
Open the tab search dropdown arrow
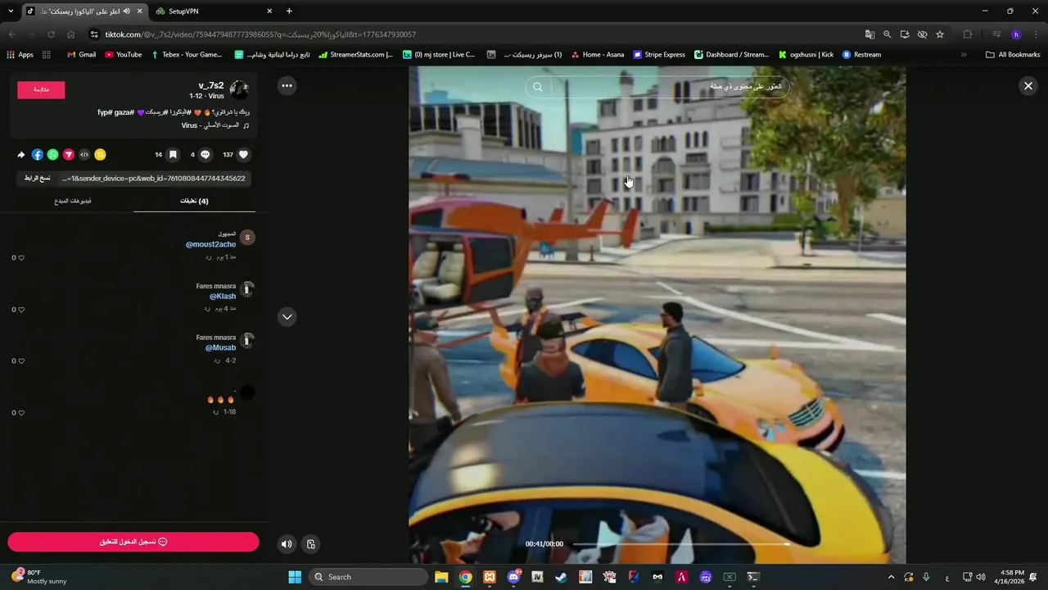click(11, 11)
